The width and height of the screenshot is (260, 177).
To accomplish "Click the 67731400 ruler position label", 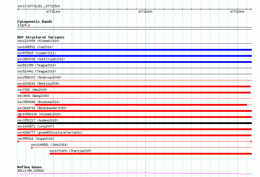I will click(145, 12).
